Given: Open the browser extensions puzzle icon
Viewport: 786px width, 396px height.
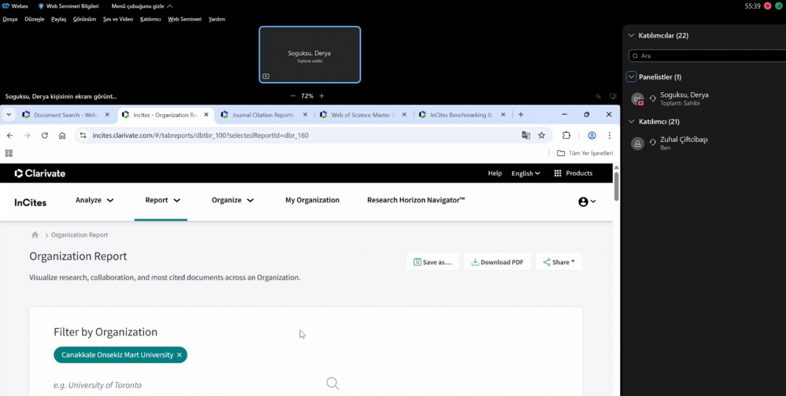Looking at the screenshot, I should pos(566,135).
